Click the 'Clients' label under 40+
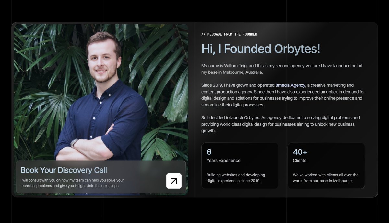Screen dimensions: 389x223 (x=300, y=160)
